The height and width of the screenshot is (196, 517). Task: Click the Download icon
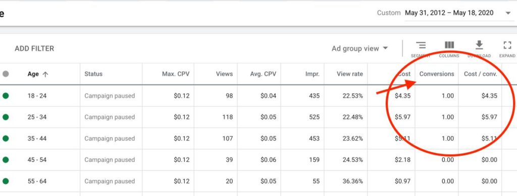(479, 45)
